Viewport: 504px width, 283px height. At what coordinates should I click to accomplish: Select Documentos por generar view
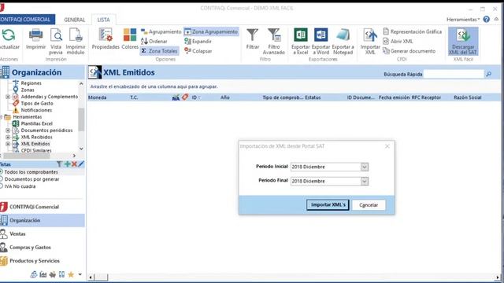[x=31, y=179]
